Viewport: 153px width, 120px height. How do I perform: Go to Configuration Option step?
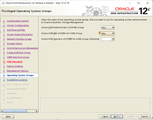(18, 21)
